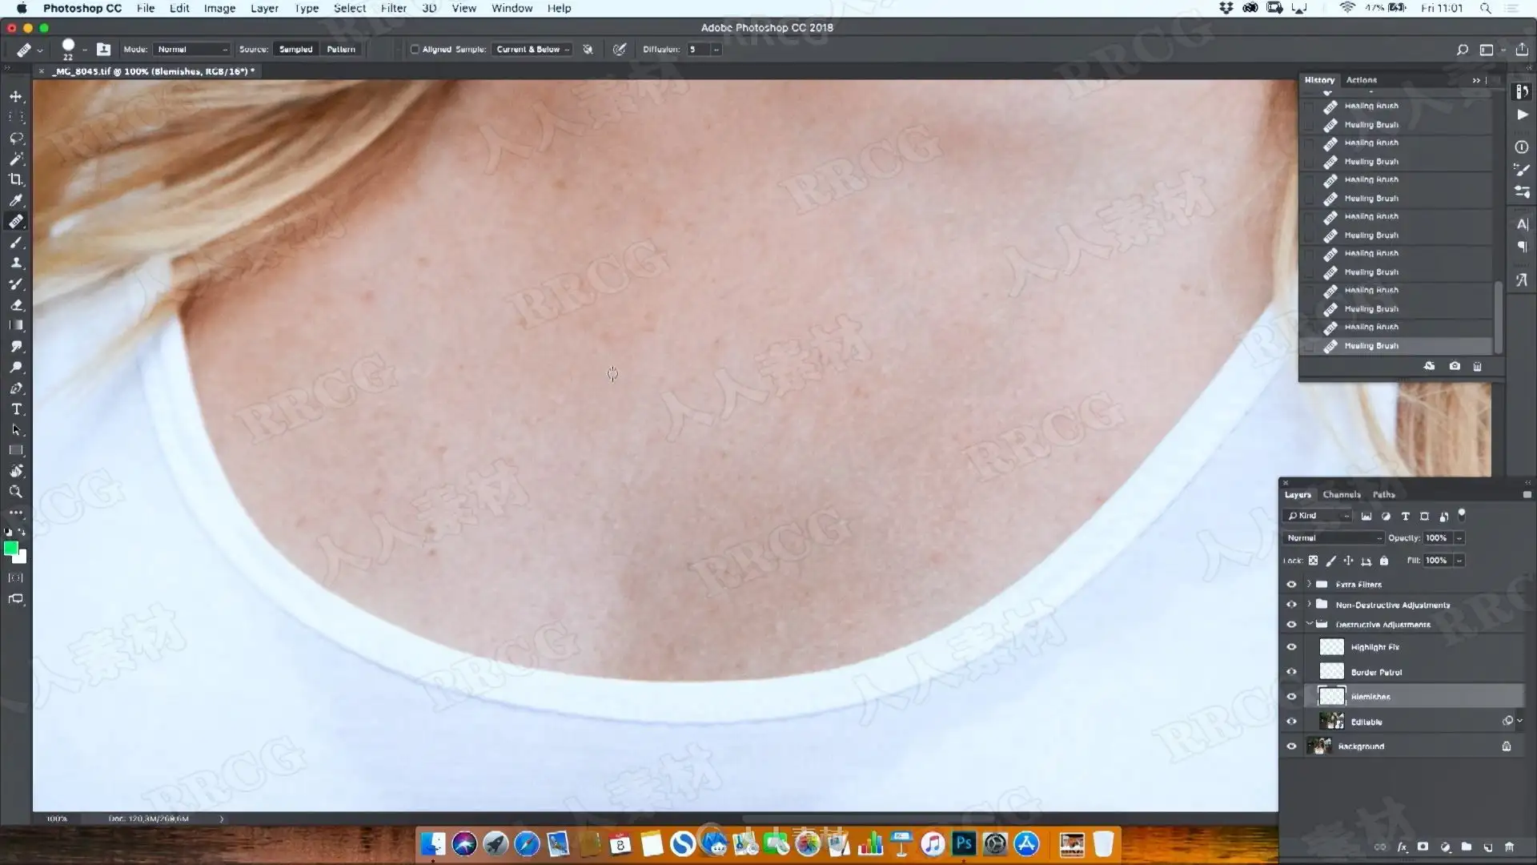This screenshot has width=1537, height=865.
Task: Select the Clone Stamp tool
Action: 16,263
